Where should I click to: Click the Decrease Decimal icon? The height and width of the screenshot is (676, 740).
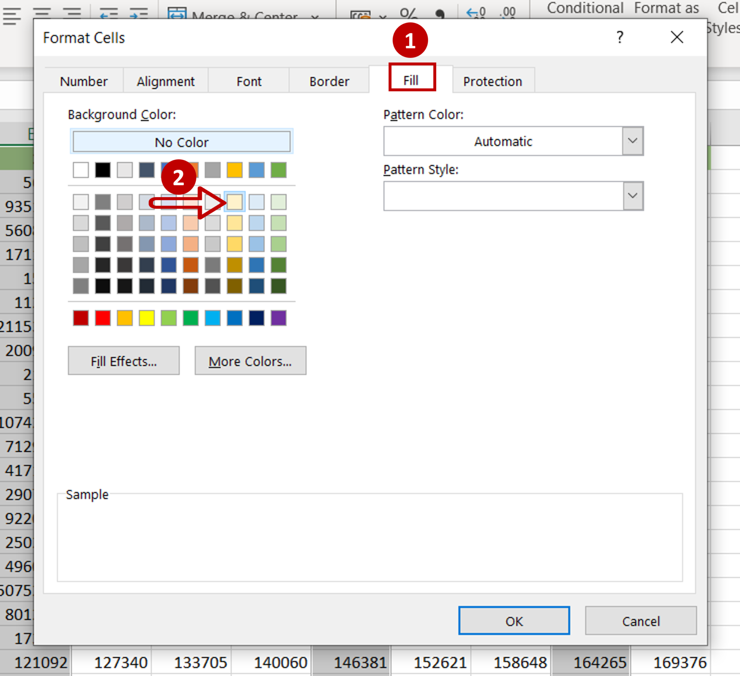pyautogui.click(x=508, y=13)
